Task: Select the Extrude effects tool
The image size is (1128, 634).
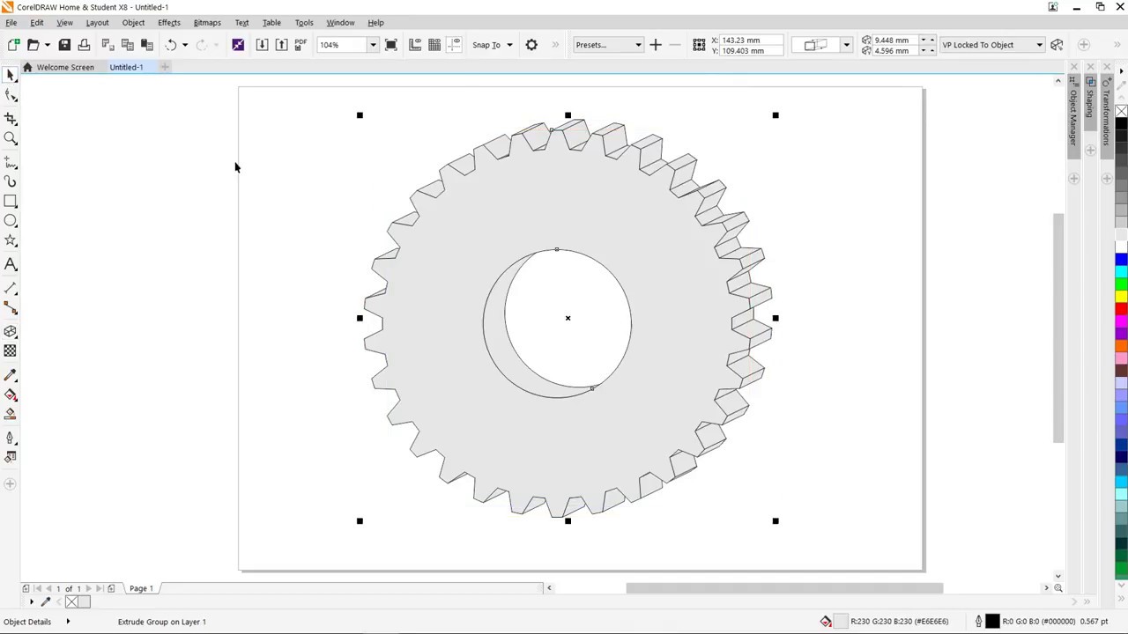Action: [11, 332]
